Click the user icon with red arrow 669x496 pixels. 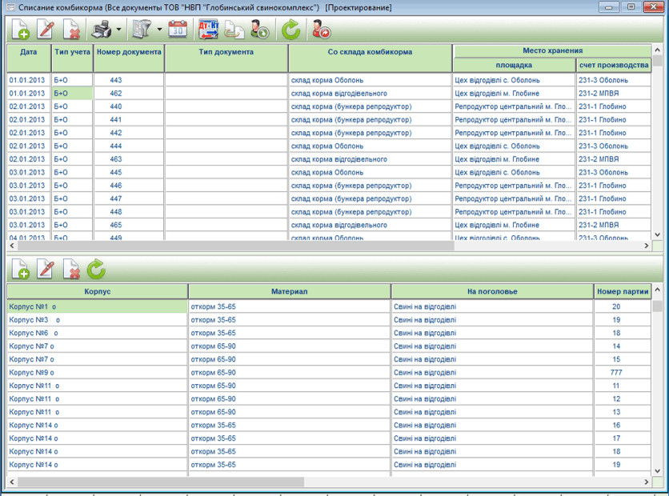coord(321,30)
